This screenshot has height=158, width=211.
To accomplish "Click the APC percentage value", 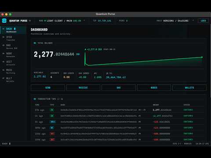I will coord(98,77).
